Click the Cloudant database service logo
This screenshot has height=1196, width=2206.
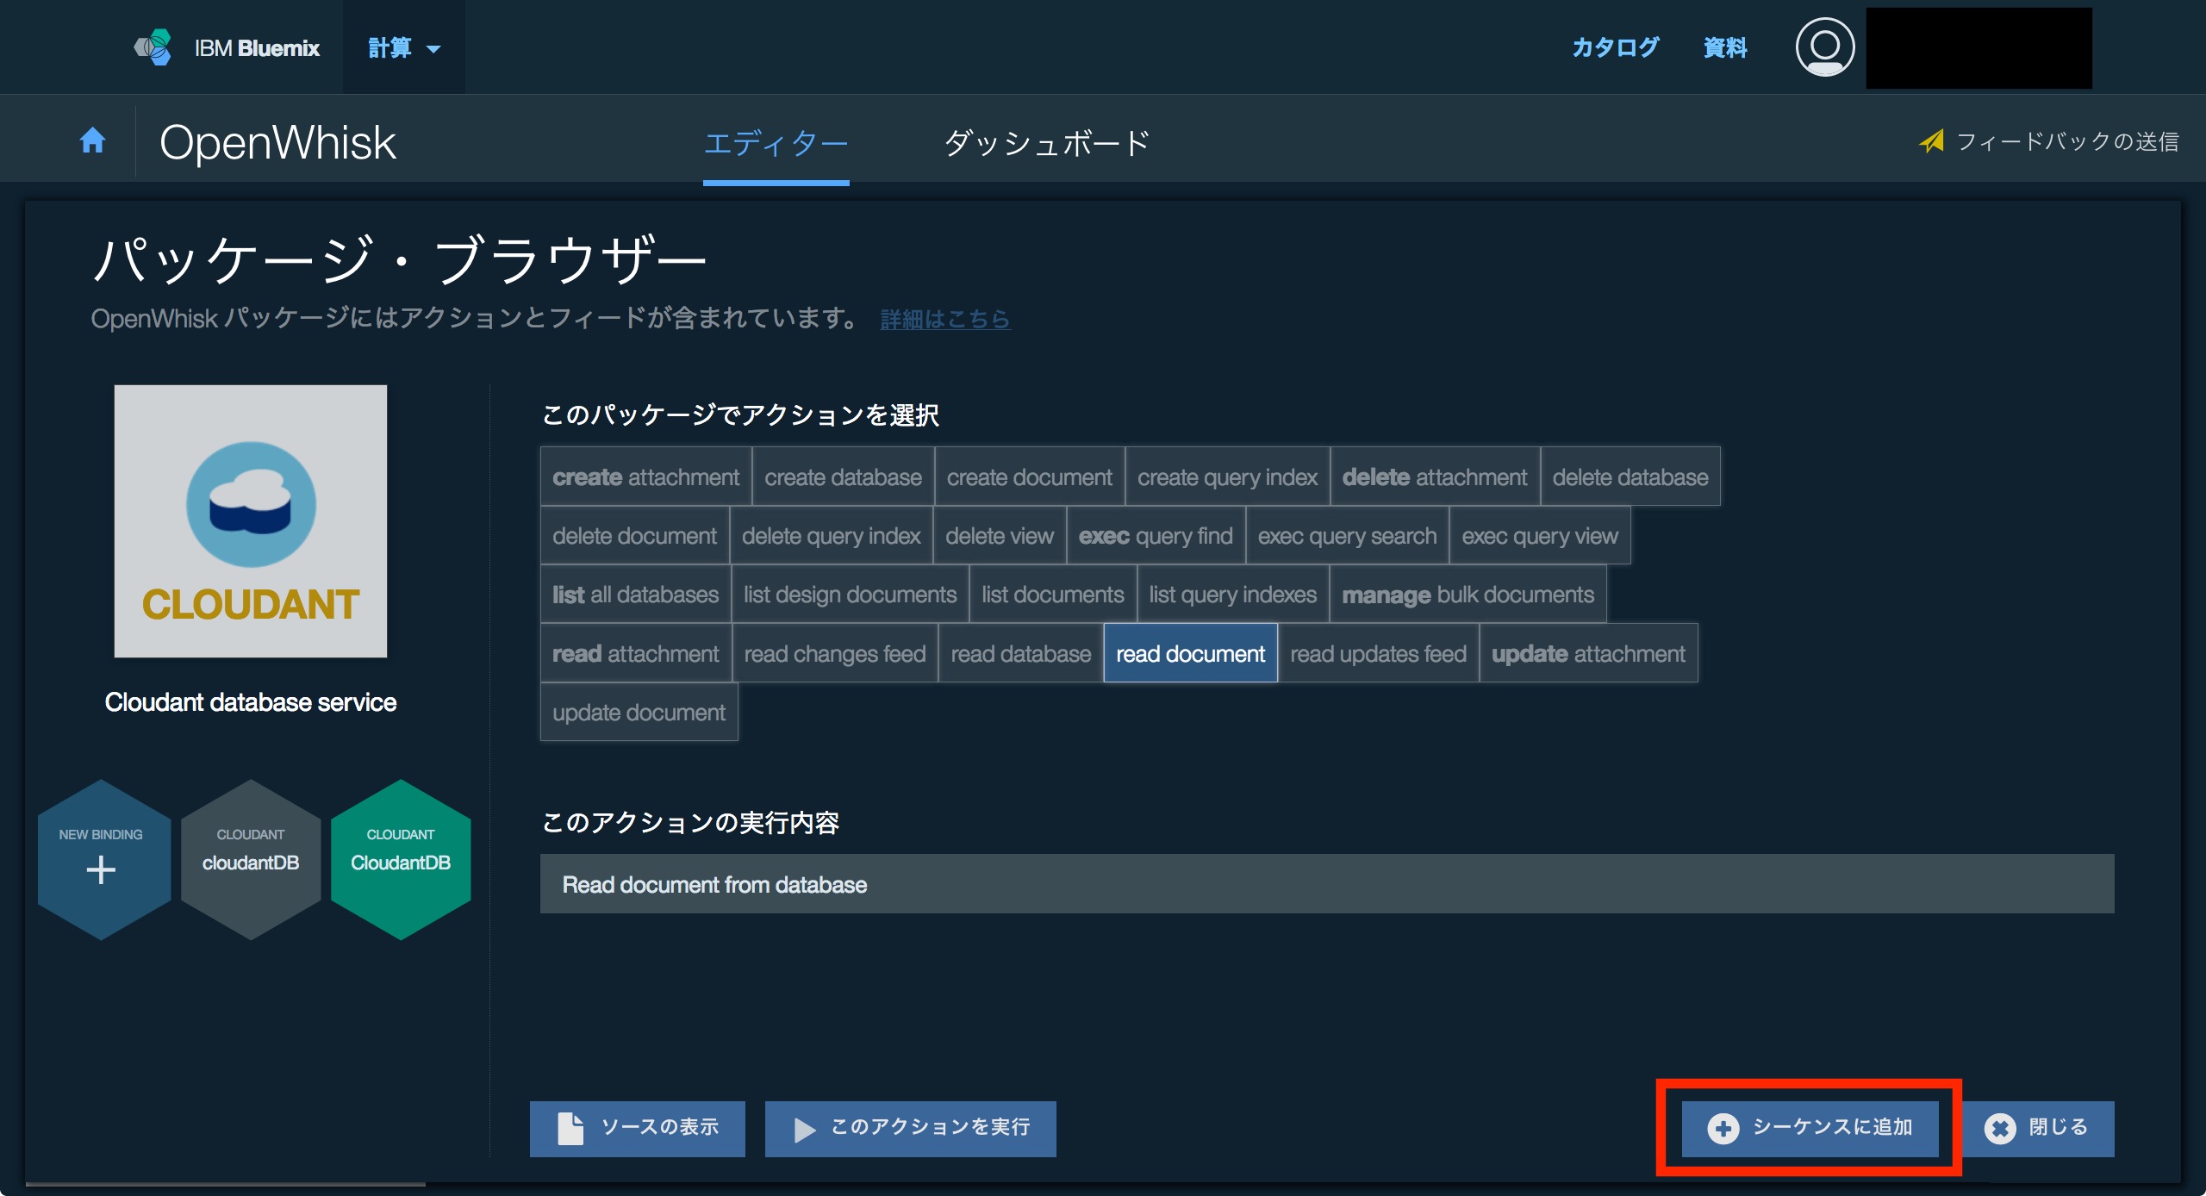tap(251, 521)
